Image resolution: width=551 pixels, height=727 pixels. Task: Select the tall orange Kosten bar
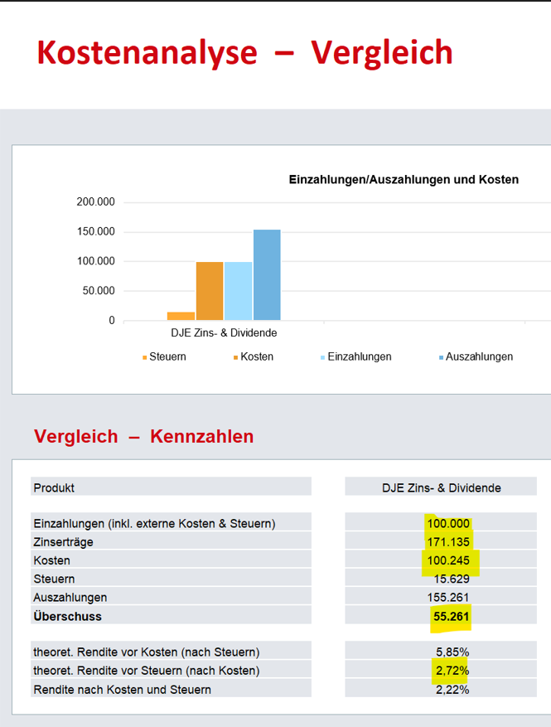pyautogui.click(x=210, y=291)
